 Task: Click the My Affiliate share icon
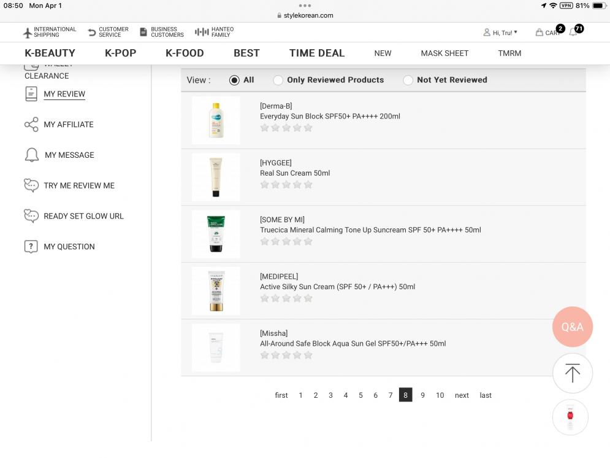point(31,125)
